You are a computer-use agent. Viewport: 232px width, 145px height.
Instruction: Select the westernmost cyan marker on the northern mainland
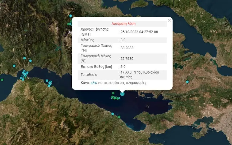pyautogui.click(x=14, y=66)
